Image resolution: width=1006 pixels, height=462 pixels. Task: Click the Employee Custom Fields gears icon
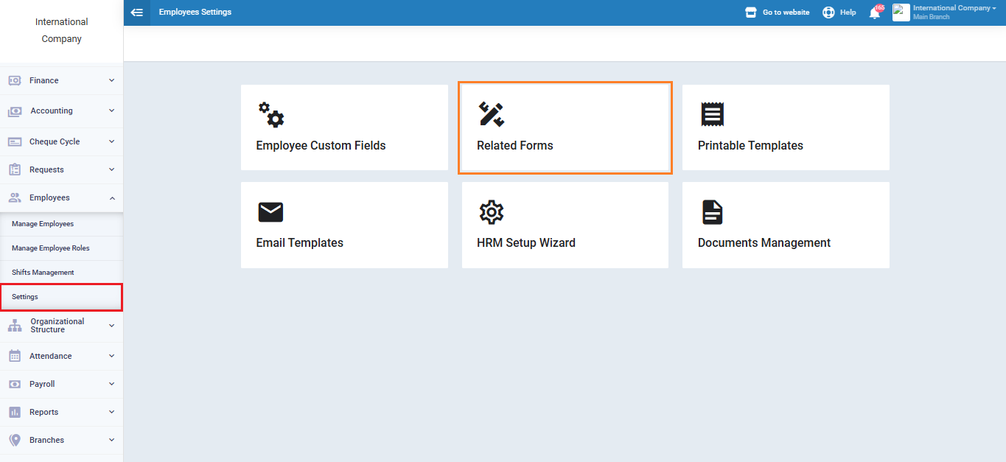click(x=270, y=115)
